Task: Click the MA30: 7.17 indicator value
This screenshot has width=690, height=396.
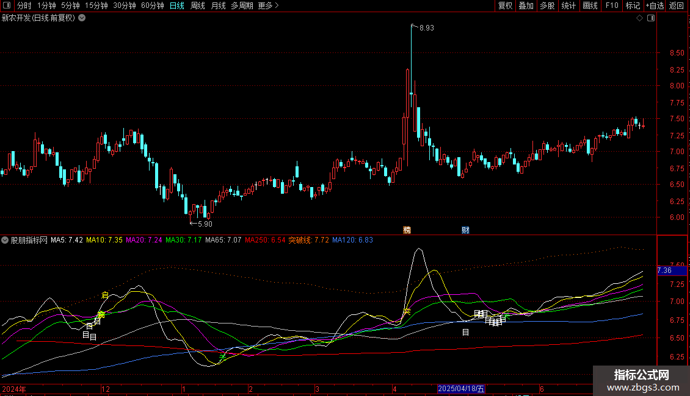Action: [x=184, y=240]
